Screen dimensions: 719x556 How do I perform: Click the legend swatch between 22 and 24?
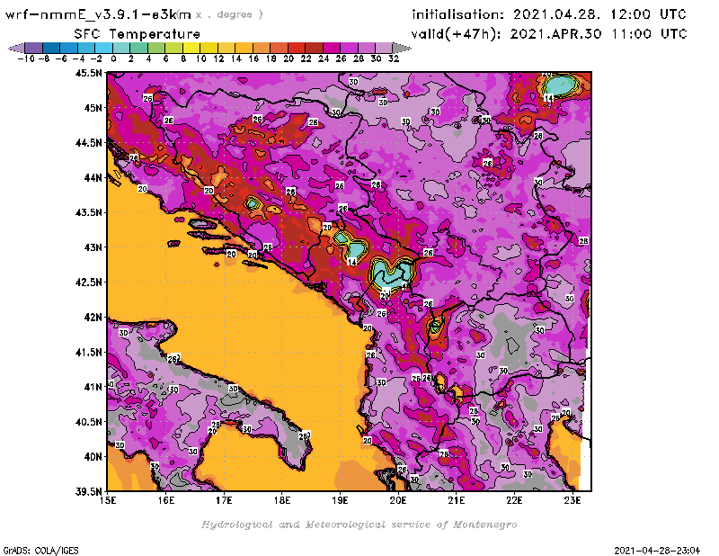click(x=314, y=48)
